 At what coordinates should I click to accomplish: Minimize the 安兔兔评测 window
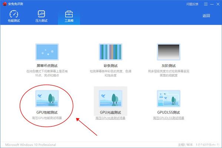click(212, 4)
